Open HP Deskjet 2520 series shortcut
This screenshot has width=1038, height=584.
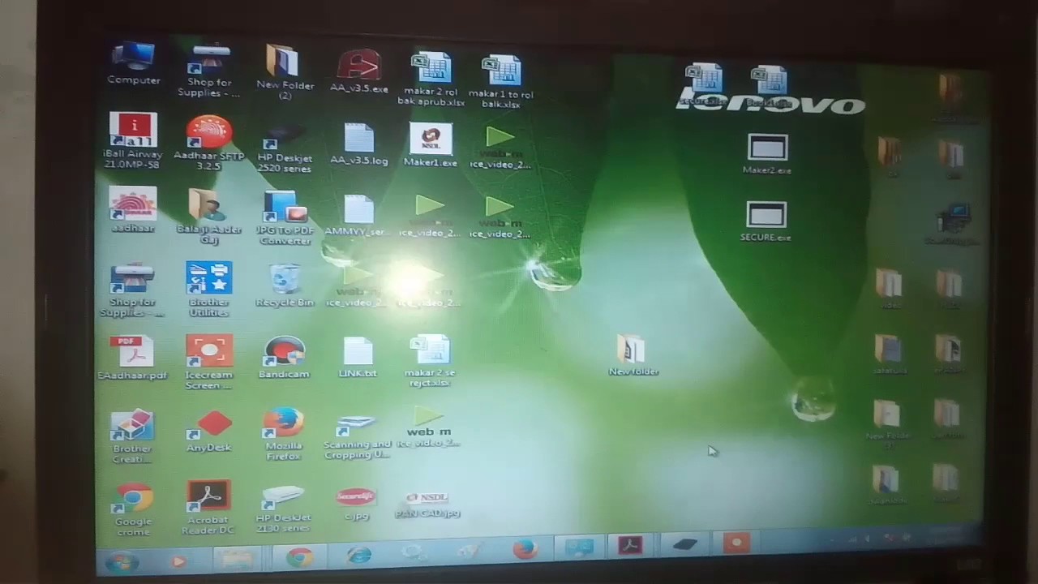click(284, 148)
